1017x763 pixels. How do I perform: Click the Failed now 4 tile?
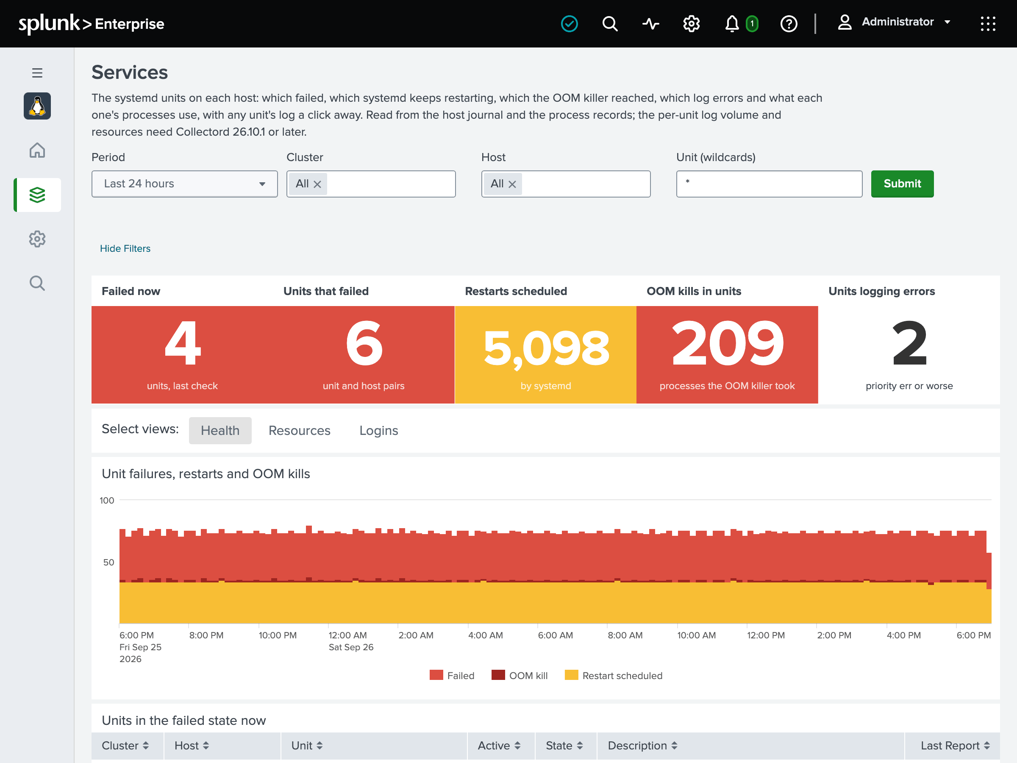183,355
